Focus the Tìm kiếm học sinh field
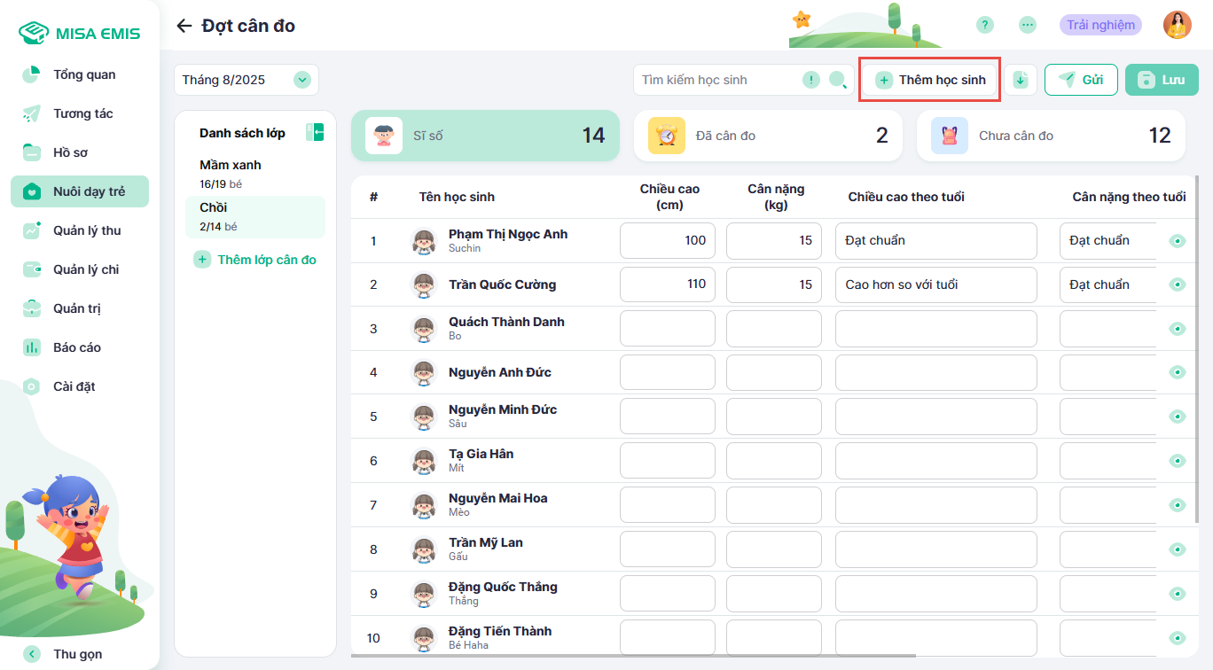Viewport: 1213px width, 670px height. pyautogui.click(x=718, y=80)
